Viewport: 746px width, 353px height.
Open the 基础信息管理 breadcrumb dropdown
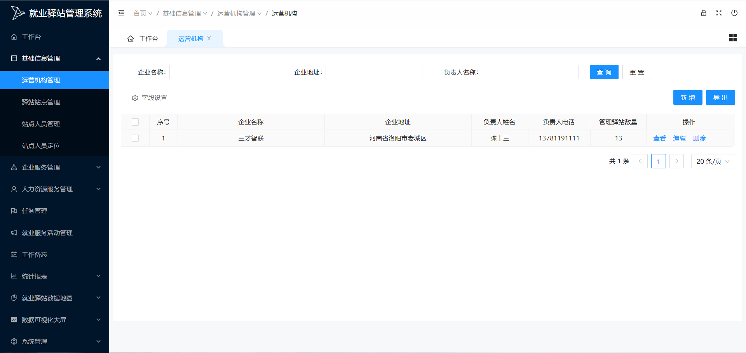(185, 13)
